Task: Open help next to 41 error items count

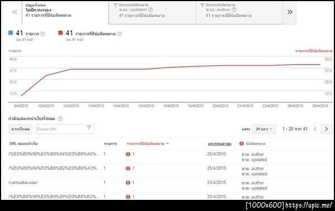Action: click(119, 33)
